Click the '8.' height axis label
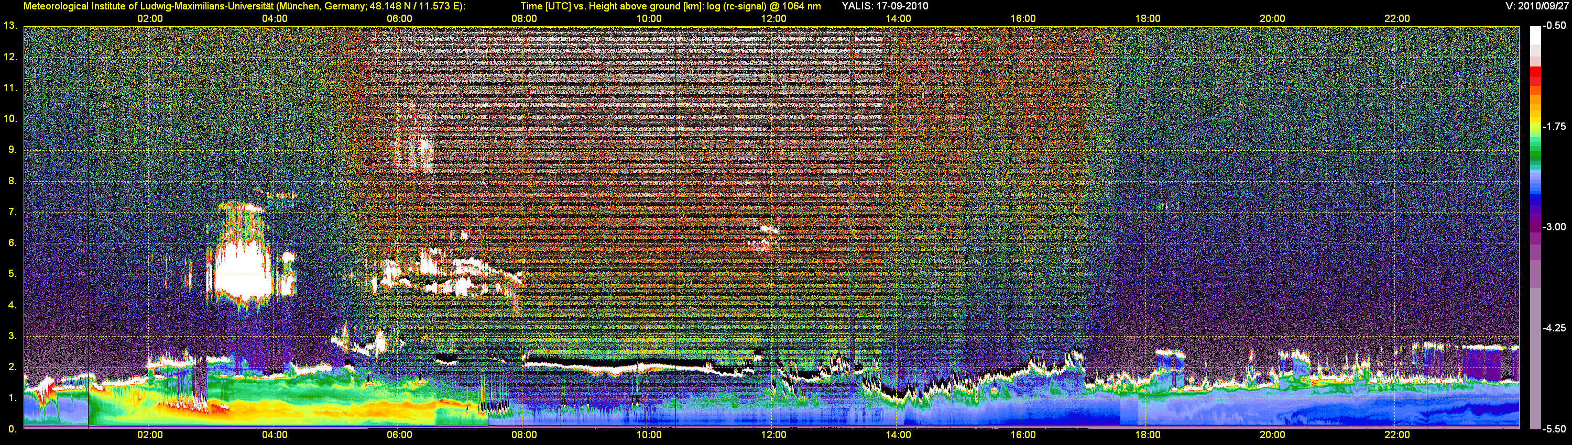This screenshot has width=1572, height=445. (x=13, y=181)
